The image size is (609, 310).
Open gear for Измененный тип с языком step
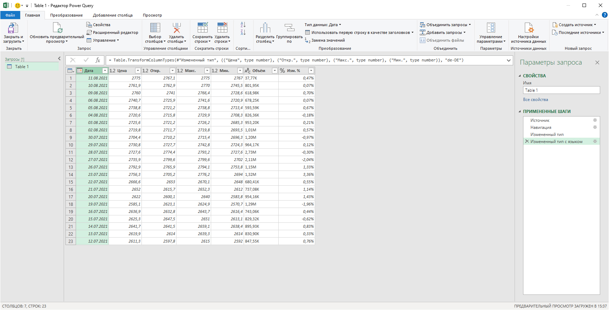point(595,141)
